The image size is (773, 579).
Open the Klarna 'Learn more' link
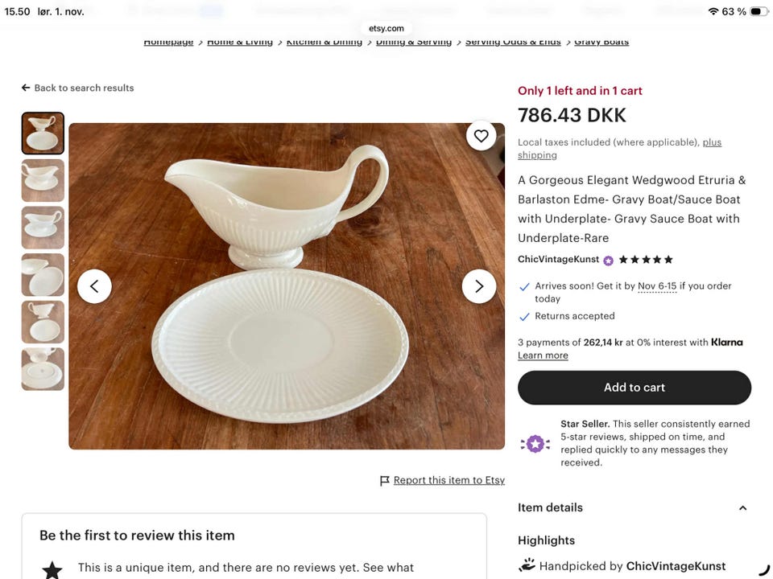(542, 355)
